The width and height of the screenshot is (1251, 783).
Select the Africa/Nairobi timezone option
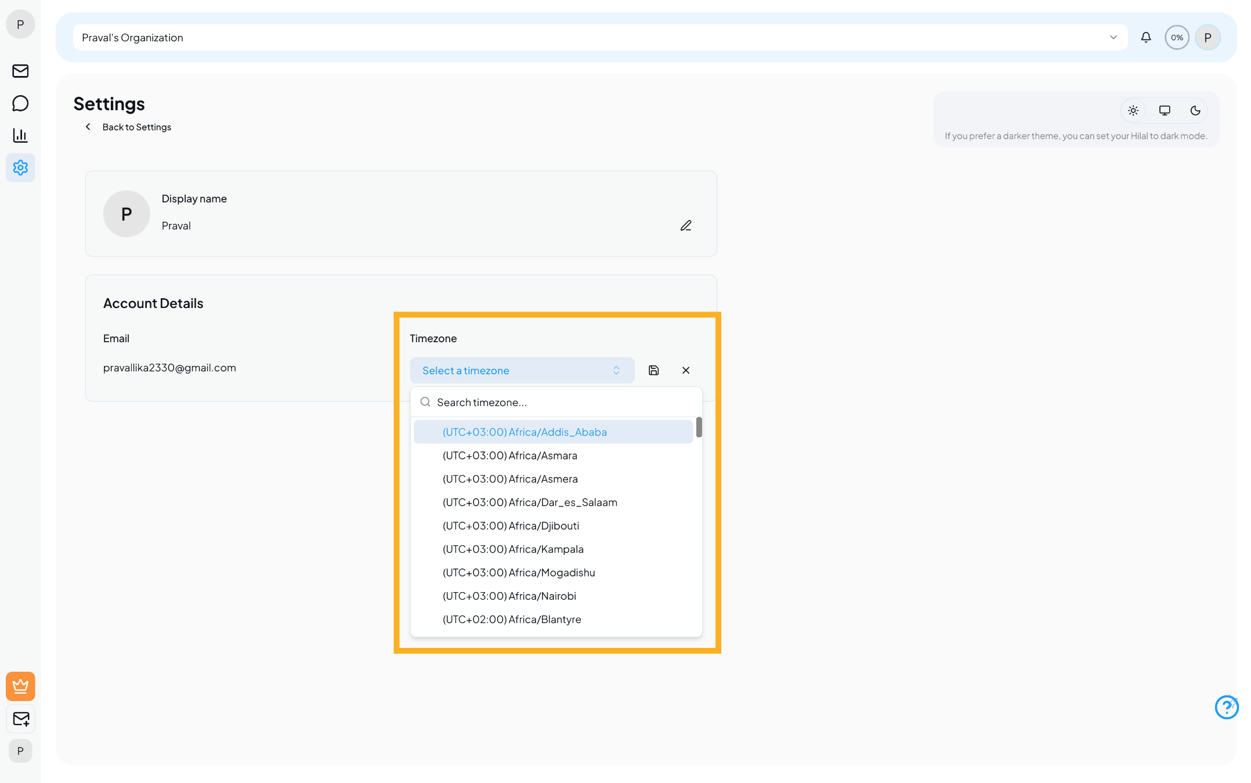click(x=509, y=596)
